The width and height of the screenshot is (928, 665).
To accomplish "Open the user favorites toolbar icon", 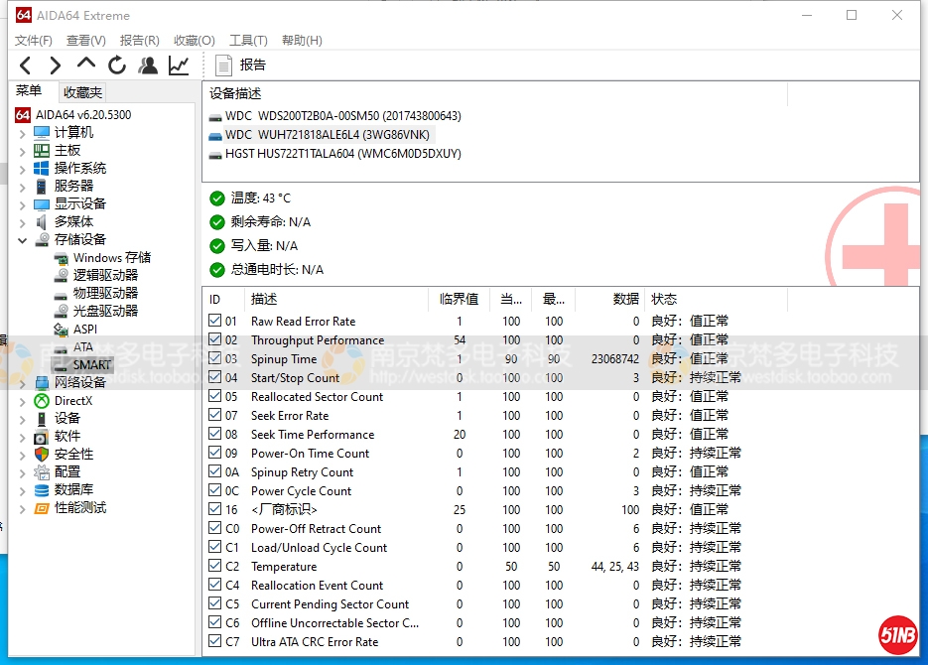I will [148, 66].
